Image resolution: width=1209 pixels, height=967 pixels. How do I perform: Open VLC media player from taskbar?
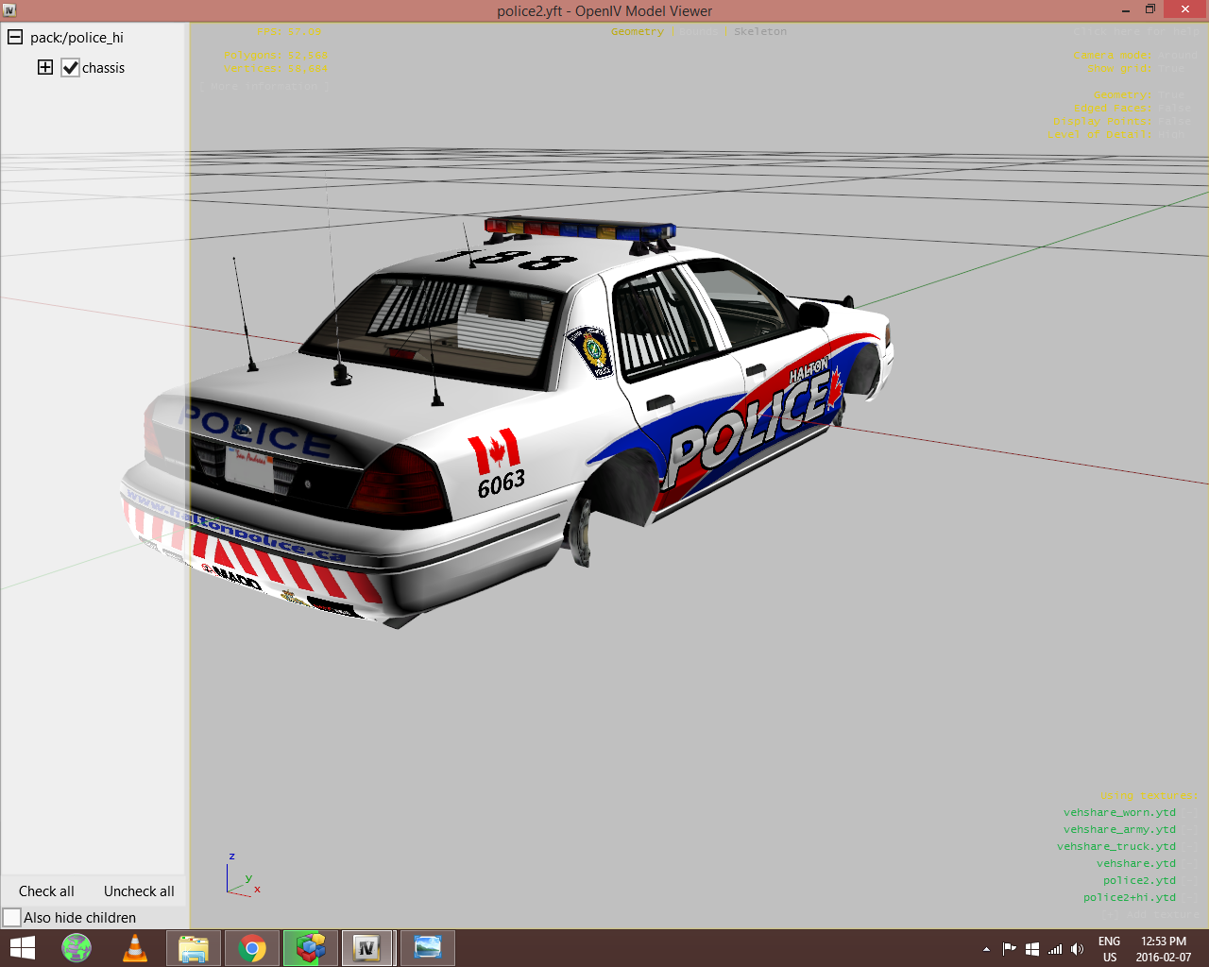click(135, 948)
